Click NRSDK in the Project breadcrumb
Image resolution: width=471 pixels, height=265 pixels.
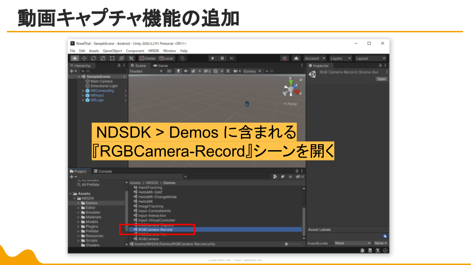click(152, 183)
